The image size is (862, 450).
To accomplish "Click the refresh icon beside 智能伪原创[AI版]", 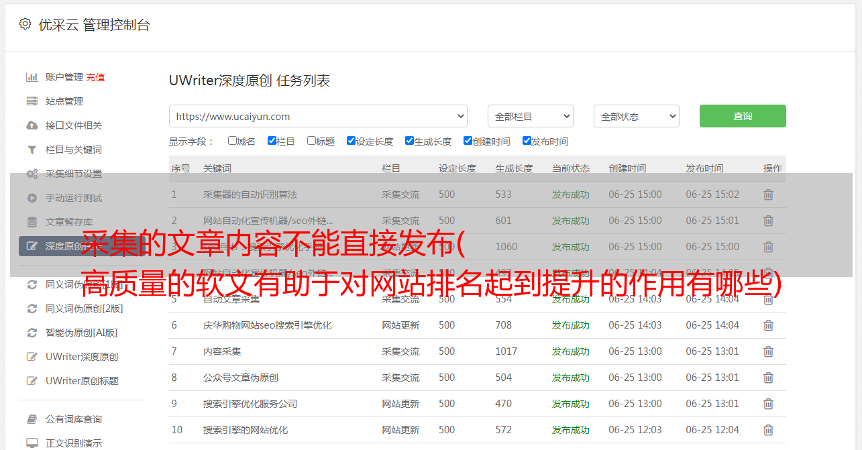I will click(x=32, y=333).
